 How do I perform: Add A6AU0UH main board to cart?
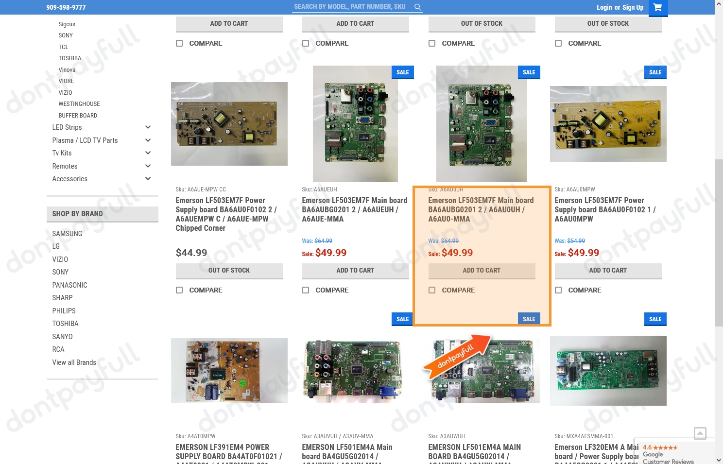(x=482, y=271)
